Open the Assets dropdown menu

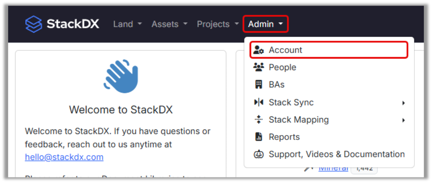pos(169,24)
